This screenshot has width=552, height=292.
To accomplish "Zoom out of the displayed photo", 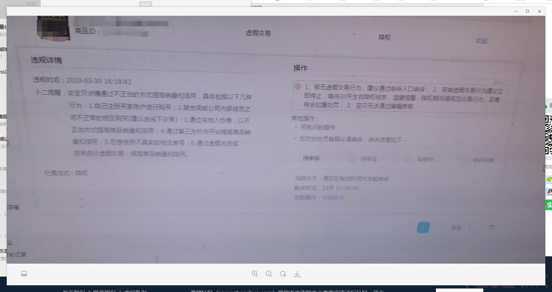I will tap(269, 274).
